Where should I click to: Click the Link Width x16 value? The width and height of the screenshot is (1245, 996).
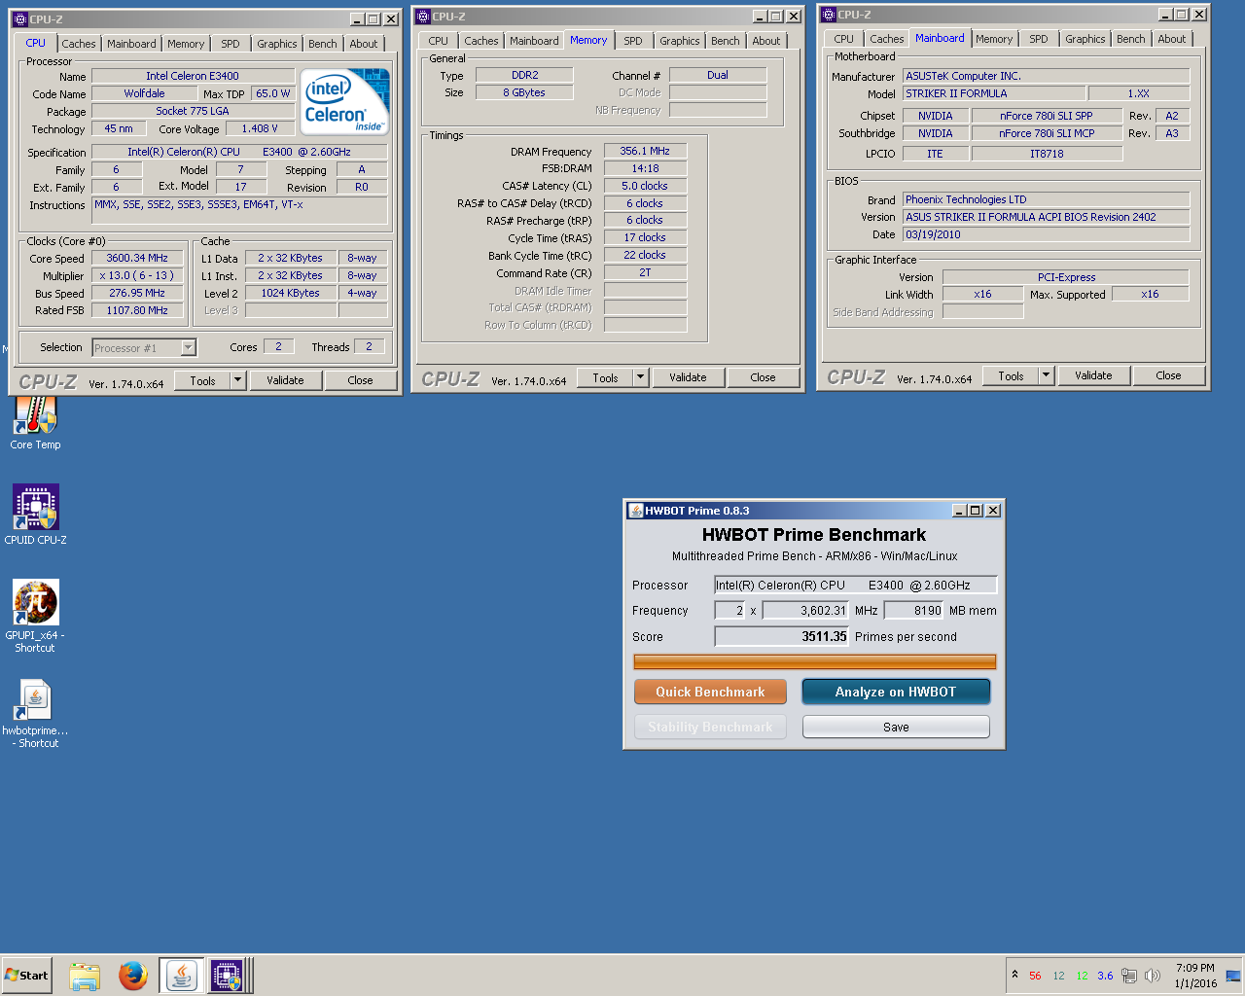[x=982, y=294]
